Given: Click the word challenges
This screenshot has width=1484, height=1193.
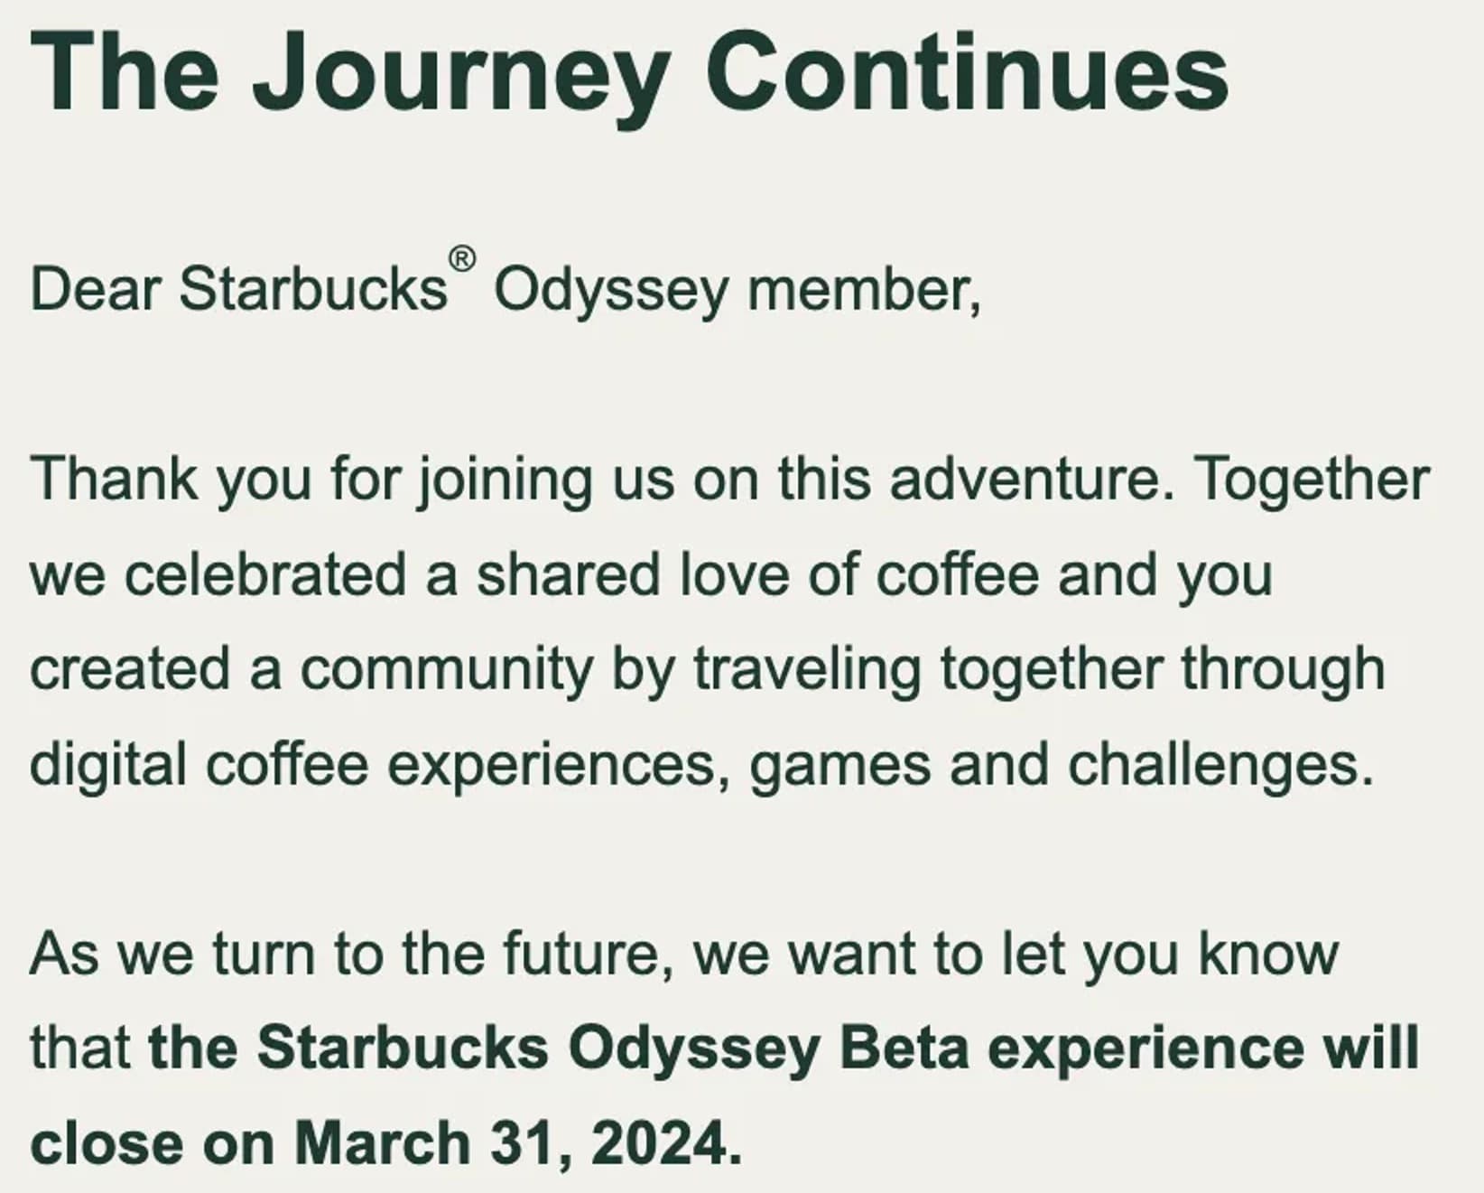Looking at the screenshot, I should [x=1220, y=766].
